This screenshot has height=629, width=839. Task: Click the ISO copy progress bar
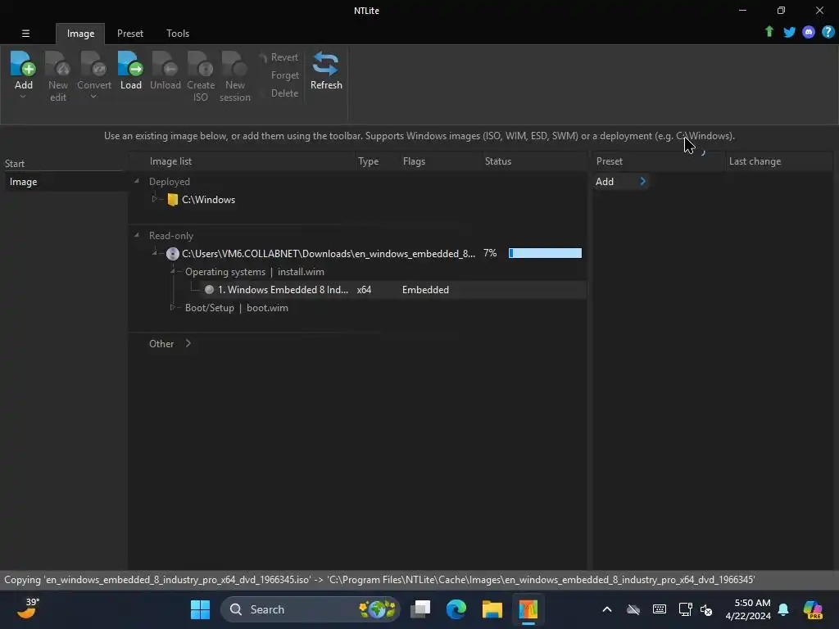tap(545, 253)
